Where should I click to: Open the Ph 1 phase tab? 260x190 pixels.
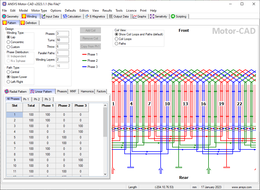pyautogui.click(x=26, y=99)
